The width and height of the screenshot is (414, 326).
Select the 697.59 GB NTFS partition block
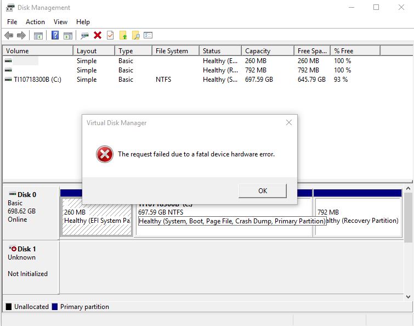pos(224,218)
